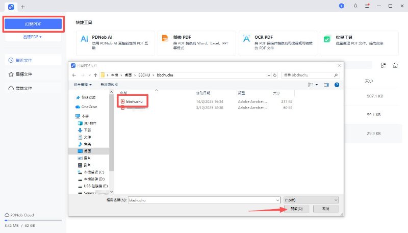Image resolution: width=408 pixels, height=233 pixels.
Task: Select 3D Objects folder in tree
Action: [x=87, y=123]
